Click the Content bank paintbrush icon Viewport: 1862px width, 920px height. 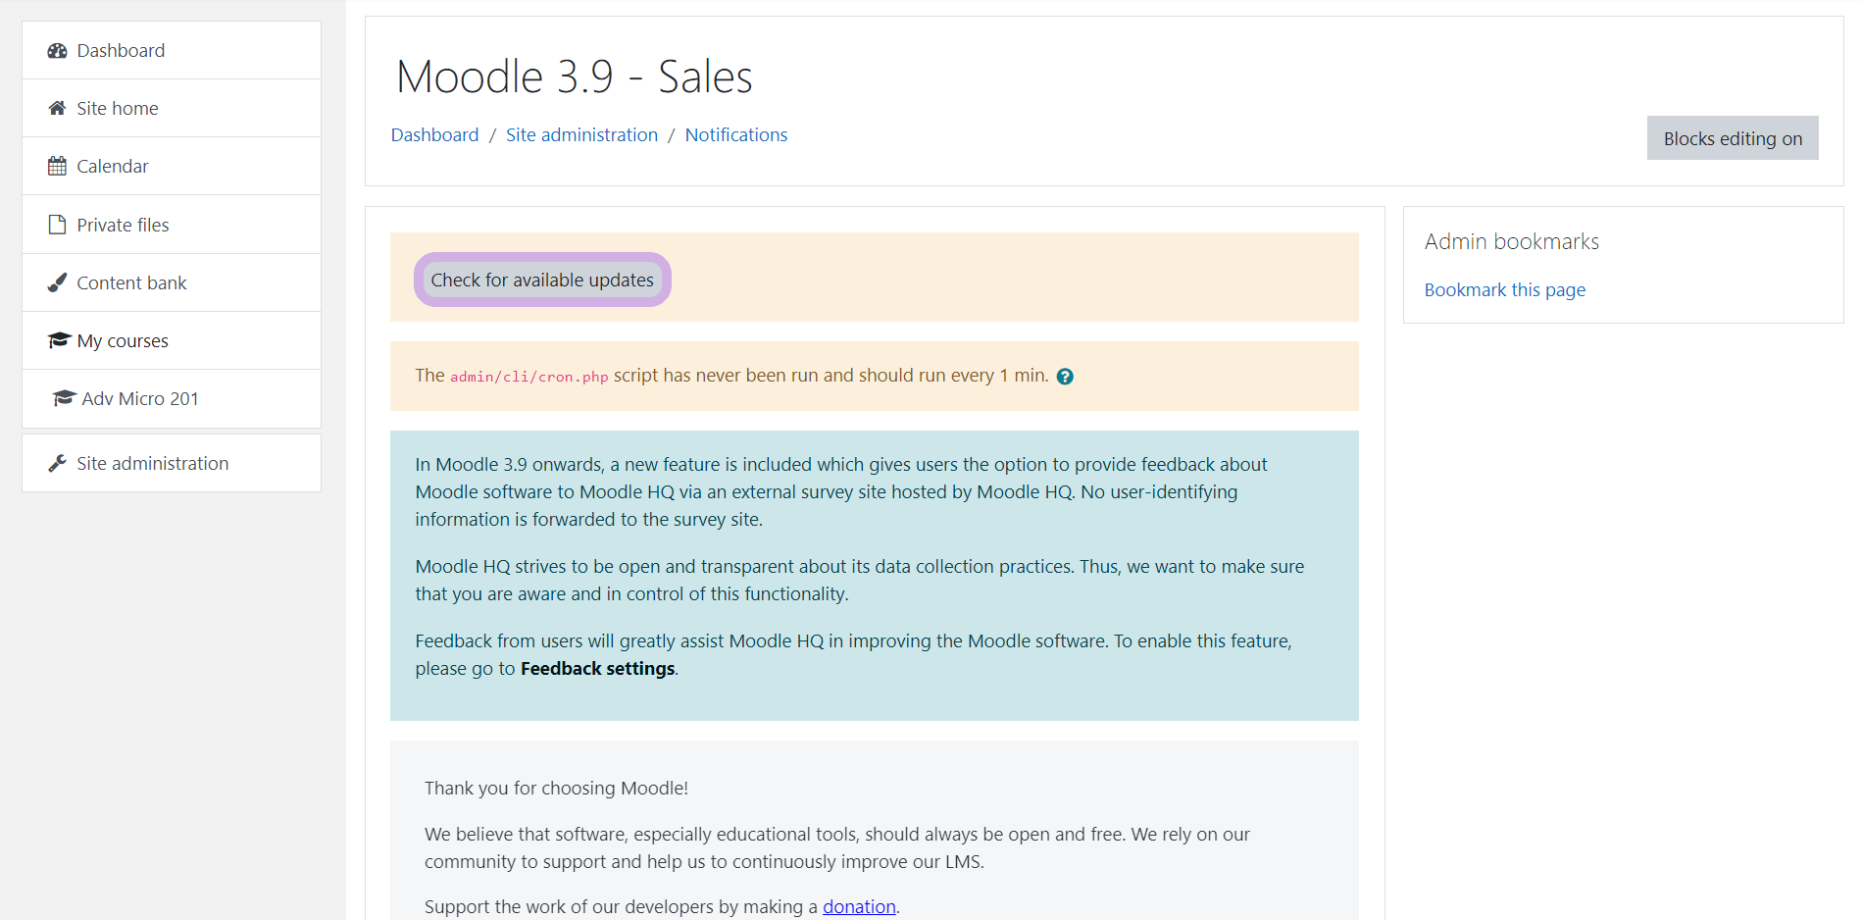pyautogui.click(x=57, y=283)
